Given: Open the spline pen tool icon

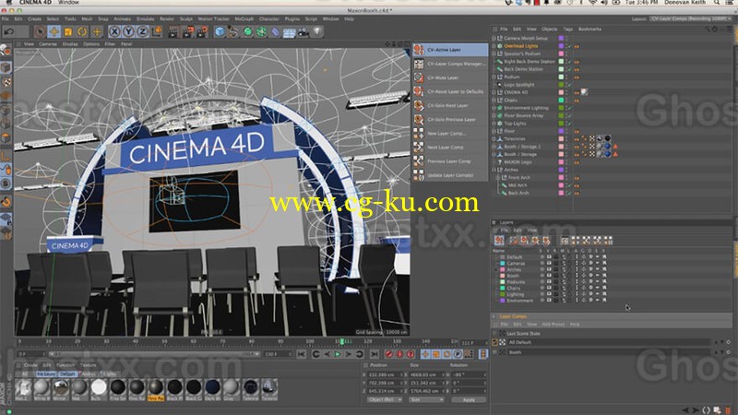Looking at the screenshot, I should [x=233, y=31].
